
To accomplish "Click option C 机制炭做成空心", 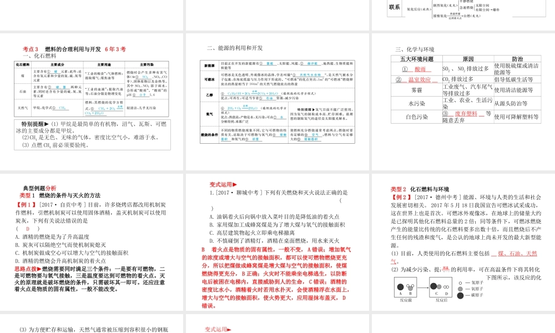I will pos(72,253).
